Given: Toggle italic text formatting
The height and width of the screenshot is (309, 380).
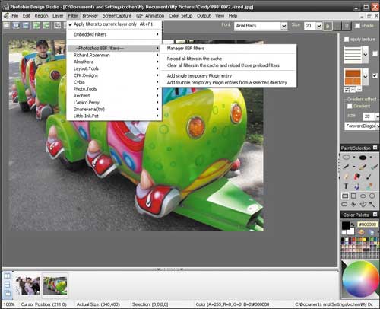Looking at the screenshot, I should click(337, 26).
